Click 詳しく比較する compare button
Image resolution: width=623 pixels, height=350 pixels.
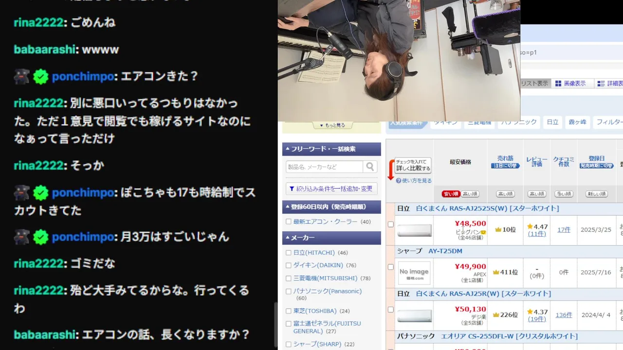(x=413, y=165)
